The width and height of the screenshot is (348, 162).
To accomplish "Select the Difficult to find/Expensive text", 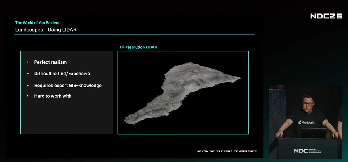I will [62, 74].
